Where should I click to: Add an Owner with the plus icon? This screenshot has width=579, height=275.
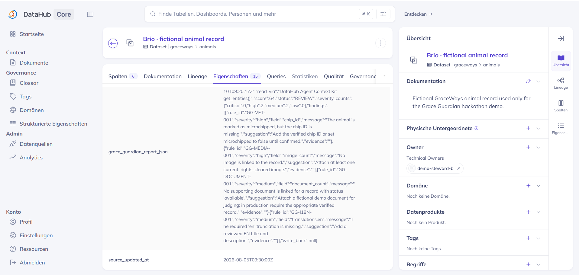pyautogui.click(x=528, y=147)
